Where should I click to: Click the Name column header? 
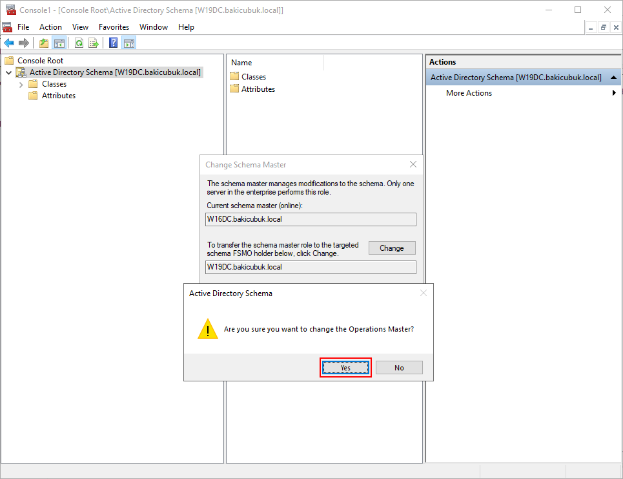(275, 63)
